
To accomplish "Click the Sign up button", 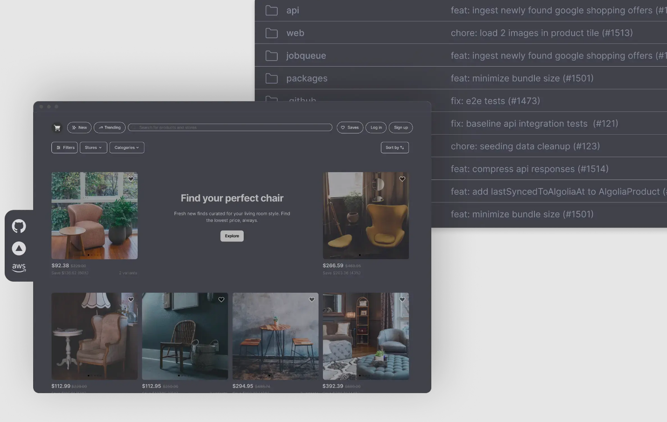I will [401, 128].
